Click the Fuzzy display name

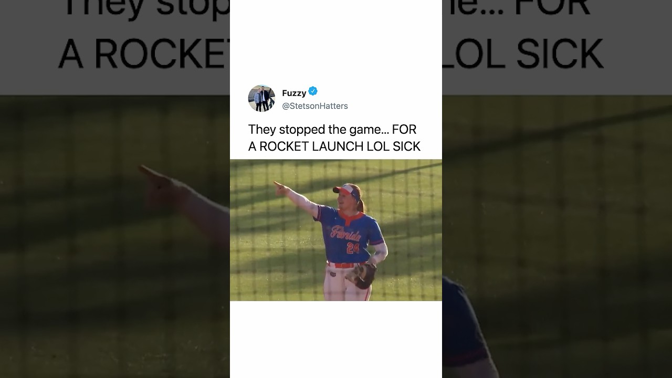(x=294, y=93)
